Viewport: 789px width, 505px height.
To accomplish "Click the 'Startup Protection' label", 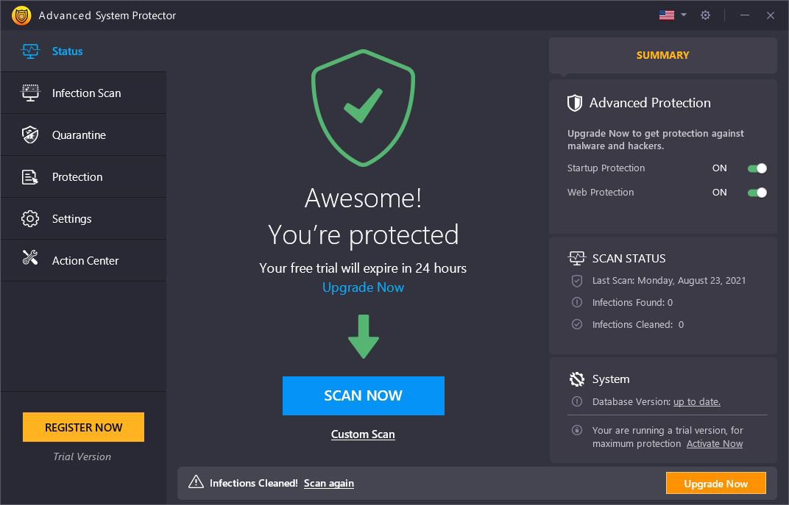I will (606, 168).
